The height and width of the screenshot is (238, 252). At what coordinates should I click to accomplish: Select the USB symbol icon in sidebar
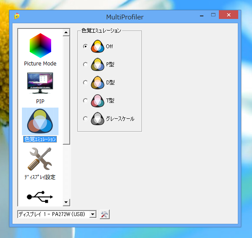pos(40,197)
